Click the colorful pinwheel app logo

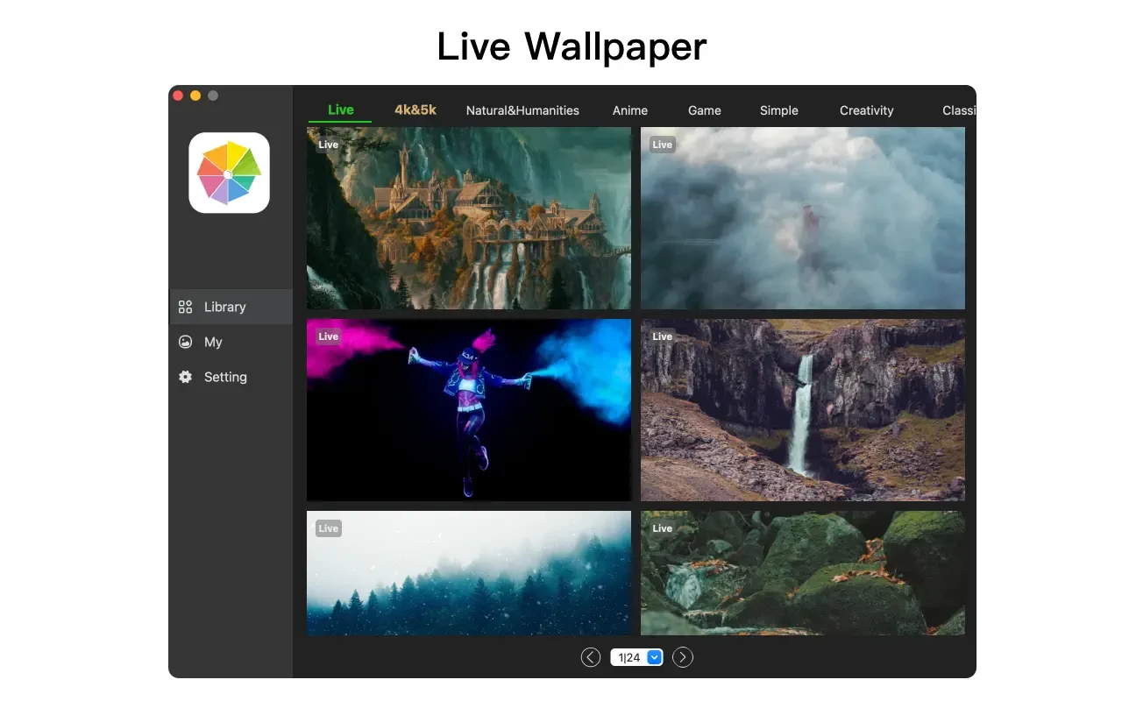(229, 173)
